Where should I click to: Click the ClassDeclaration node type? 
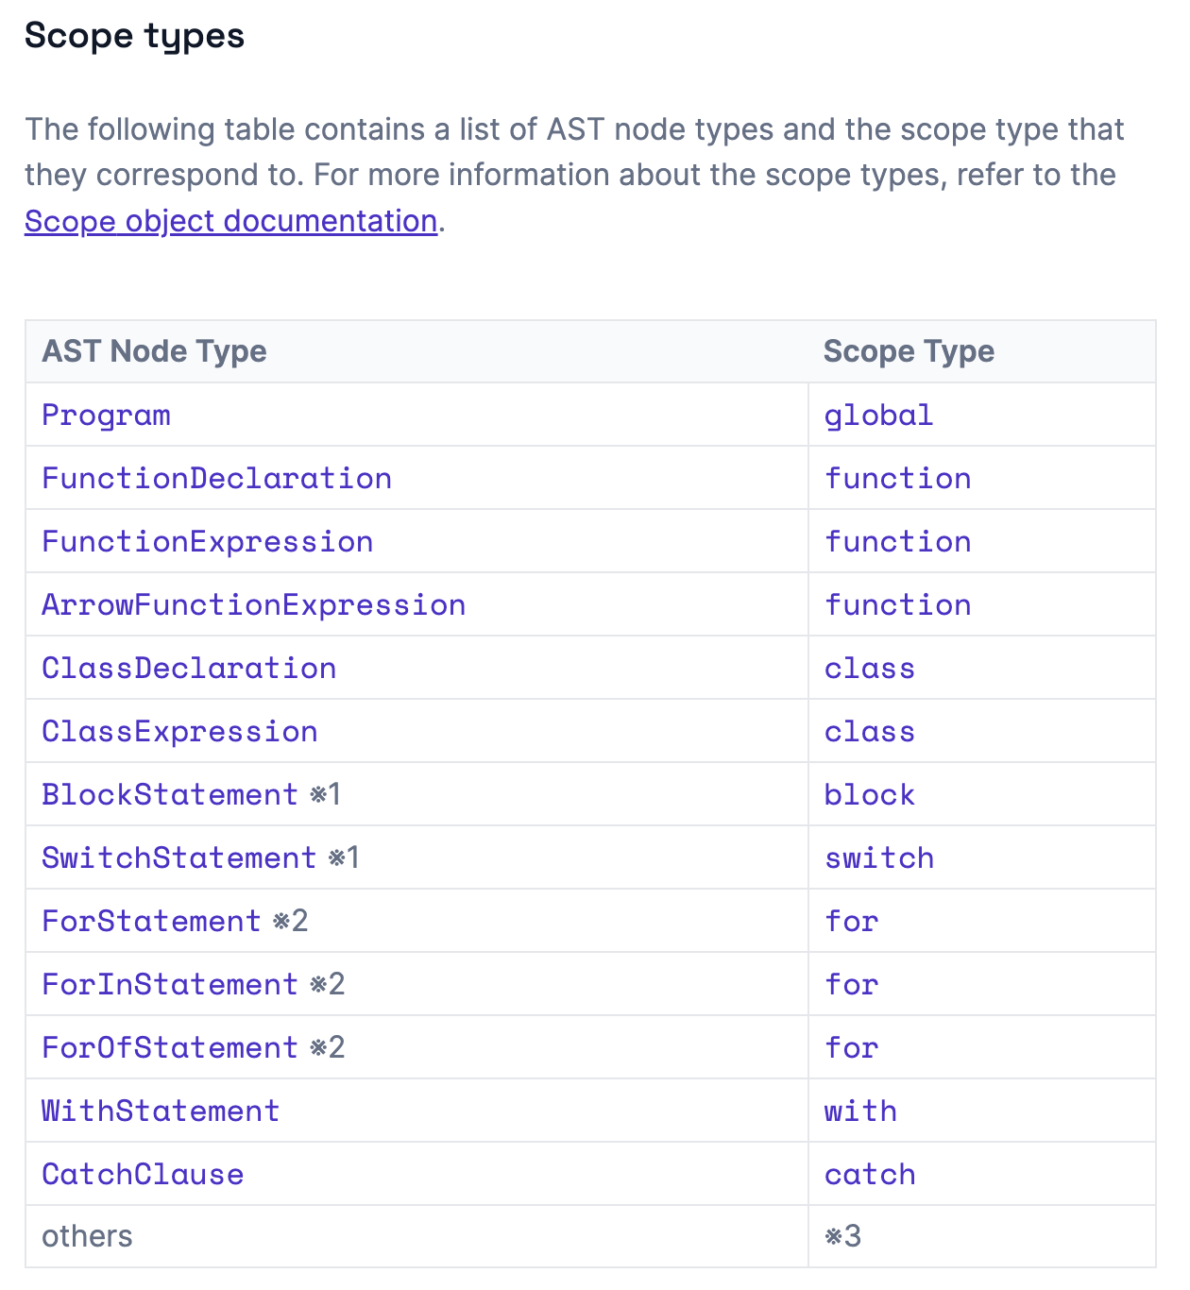click(x=189, y=669)
